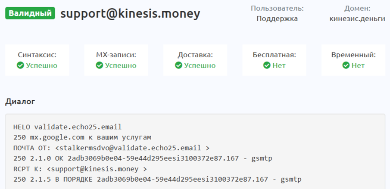
Task: Select the Бесплатная card title
Action: click(x=274, y=55)
